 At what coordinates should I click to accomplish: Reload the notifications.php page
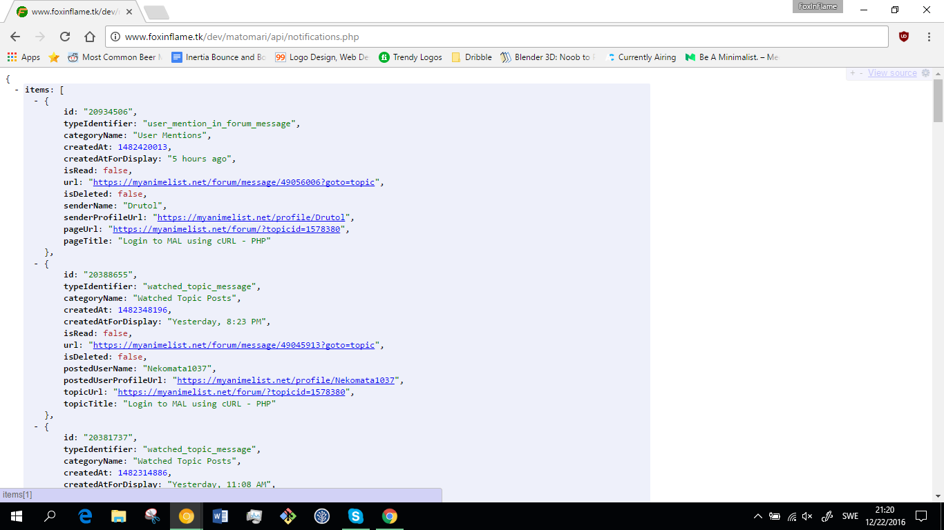65,37
